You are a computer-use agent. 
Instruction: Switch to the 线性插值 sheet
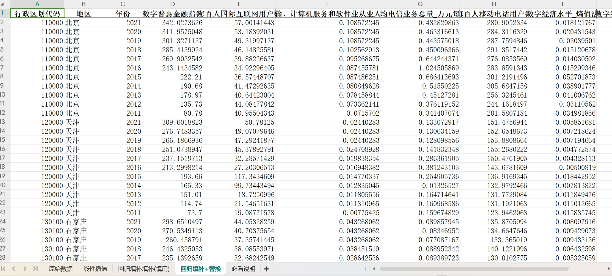tap(95, 269)
